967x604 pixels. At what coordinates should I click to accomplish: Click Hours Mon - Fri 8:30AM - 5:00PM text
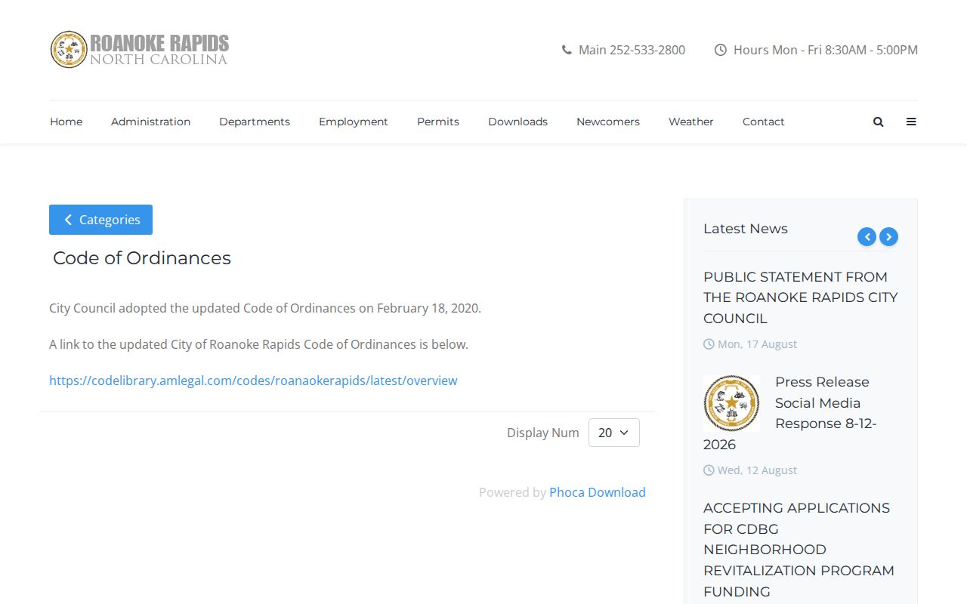tap(826, 50)
